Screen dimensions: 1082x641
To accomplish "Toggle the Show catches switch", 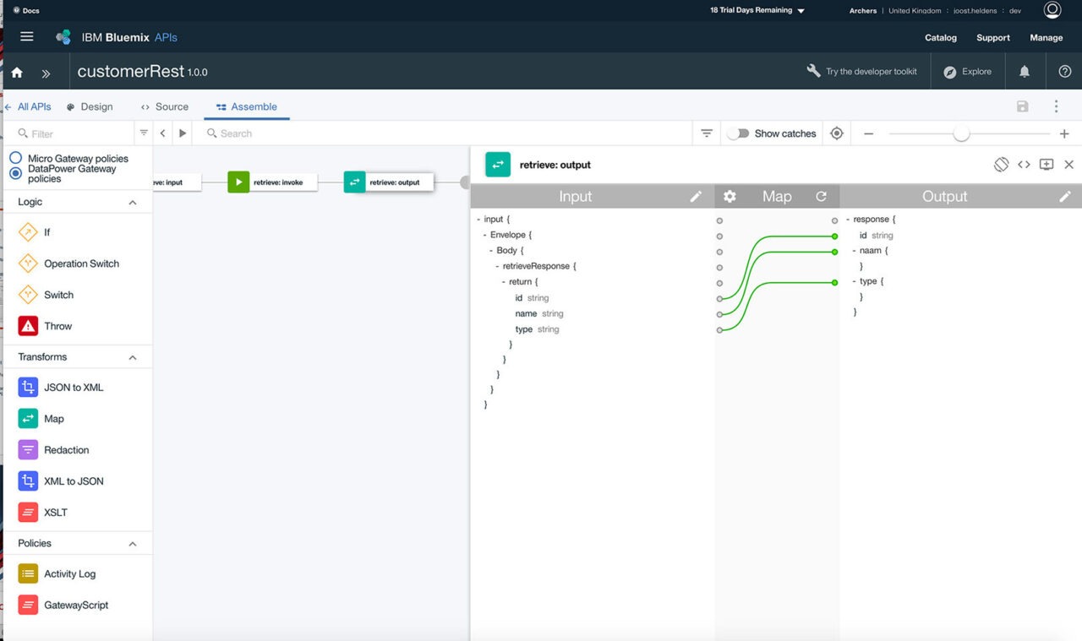I will 738,133.
